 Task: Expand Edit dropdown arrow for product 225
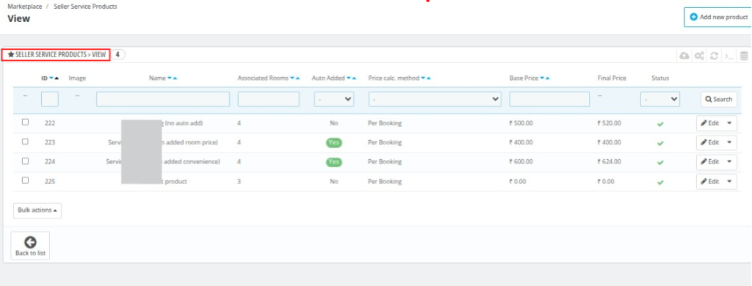pos(729,182)
